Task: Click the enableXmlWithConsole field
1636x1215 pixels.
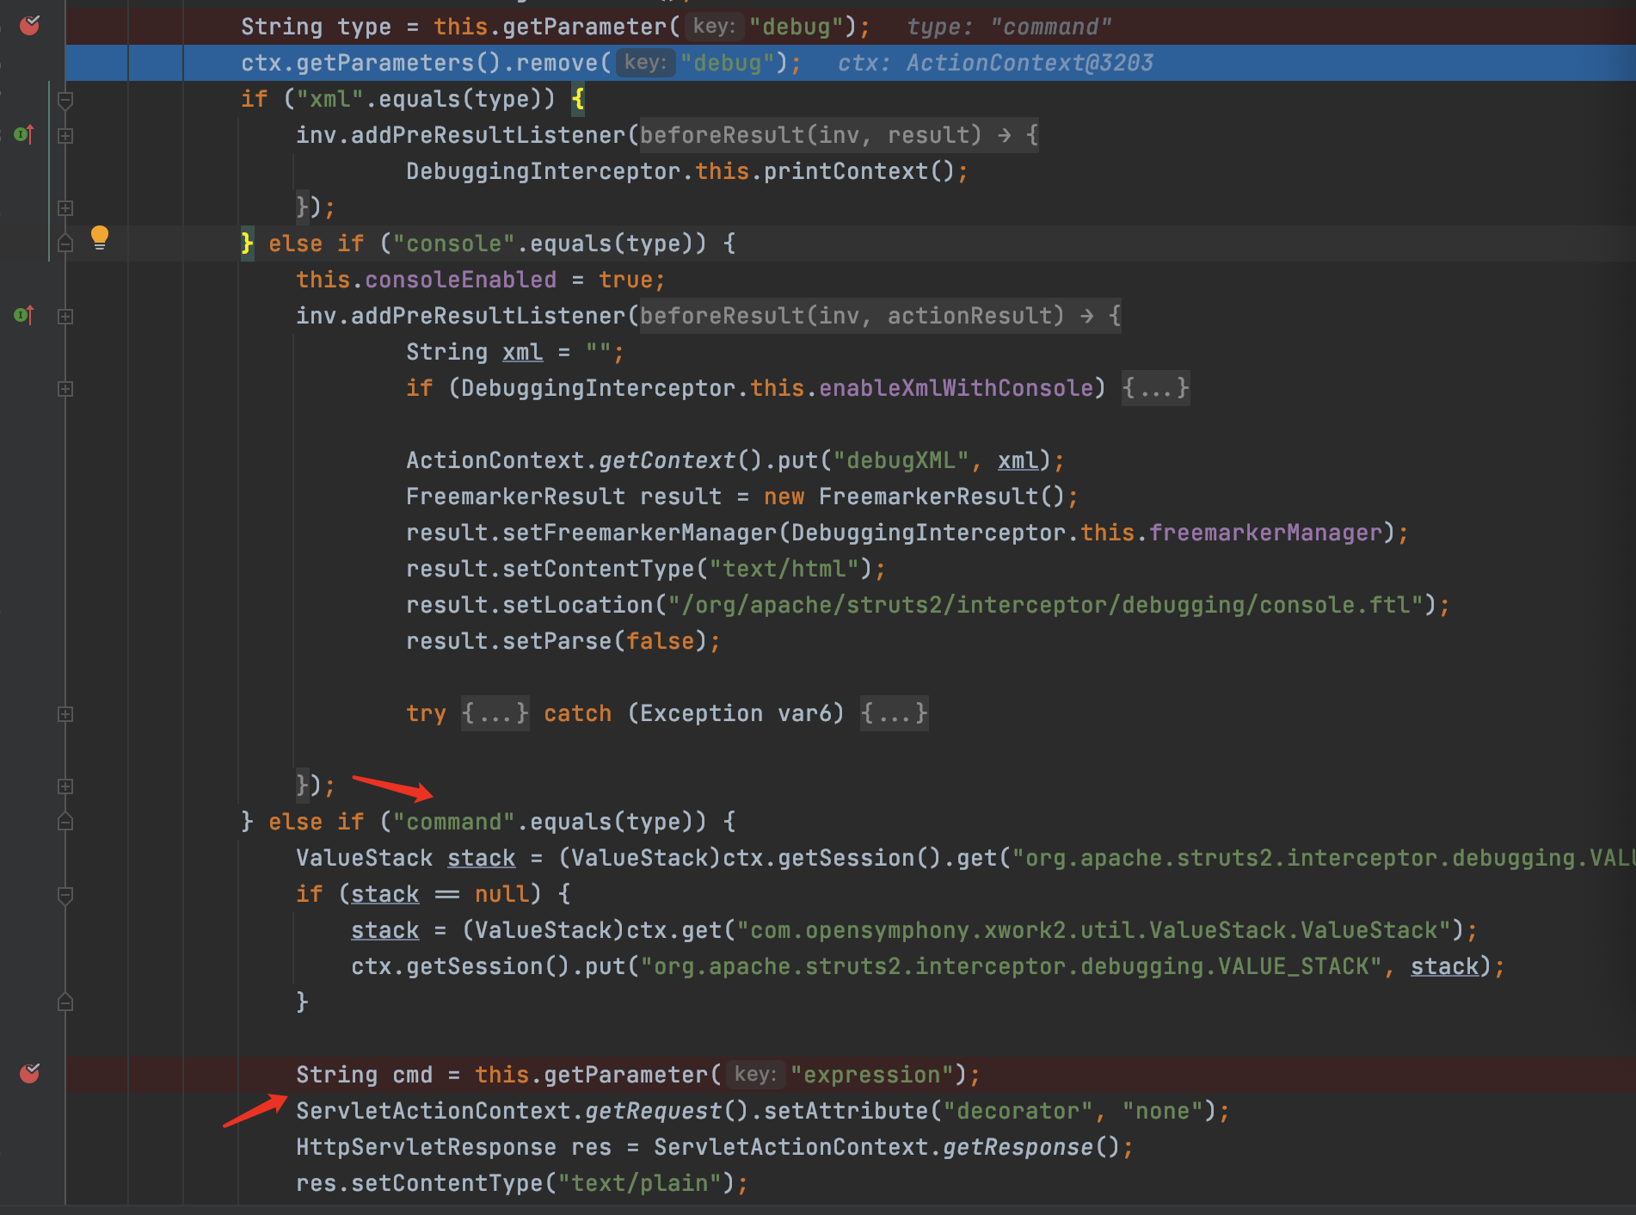Action: tap(956, 388)
